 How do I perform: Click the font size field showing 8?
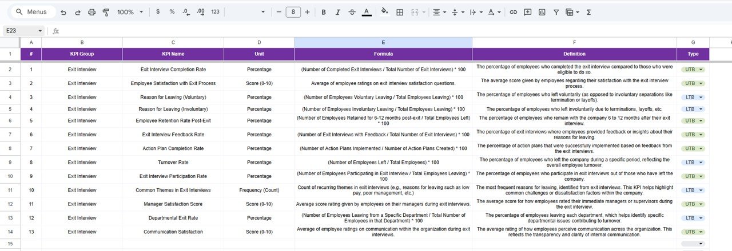coord(293,12)
